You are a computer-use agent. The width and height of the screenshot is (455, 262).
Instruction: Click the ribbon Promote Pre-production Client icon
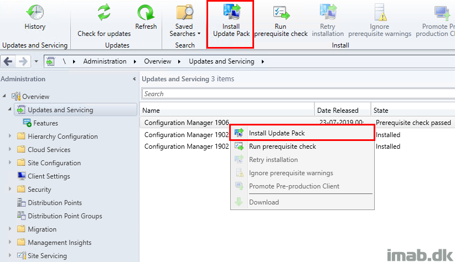point(442,13)
